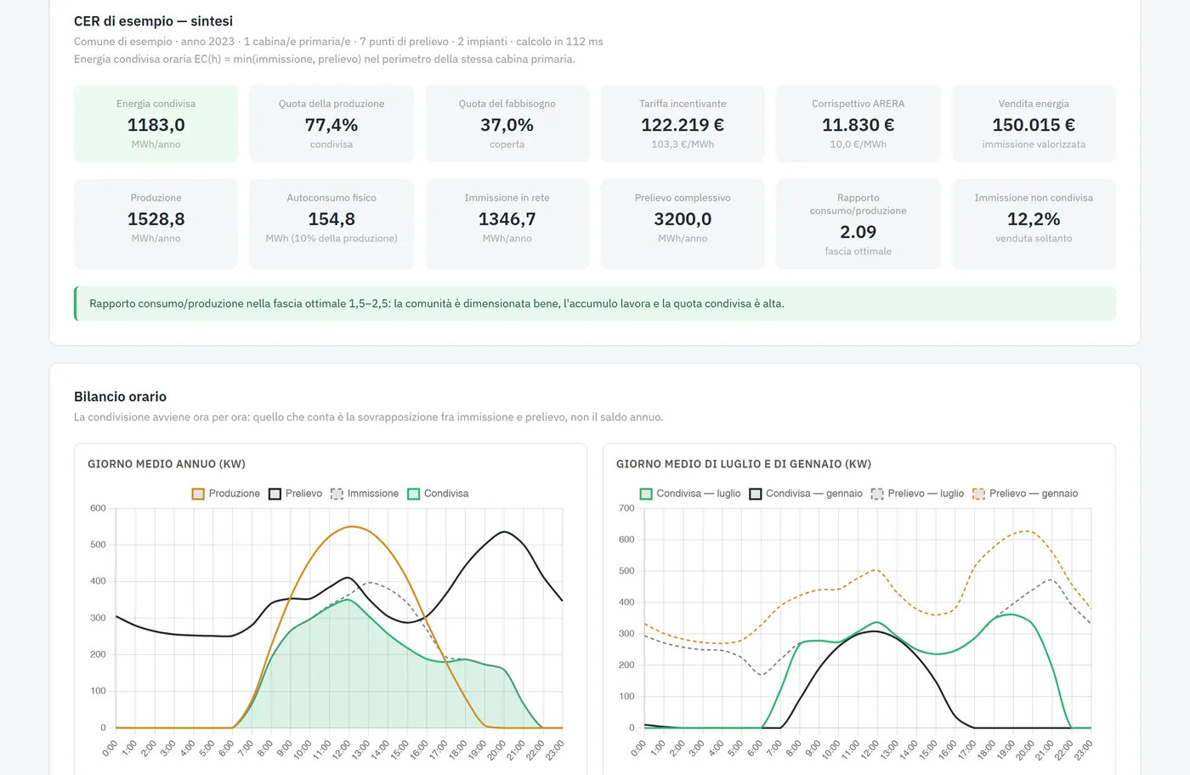Image resolution: width=1190 pixels, height=775 pixels.
Task: Click the Autoconsumo fisico card
Action: [331, 224]
